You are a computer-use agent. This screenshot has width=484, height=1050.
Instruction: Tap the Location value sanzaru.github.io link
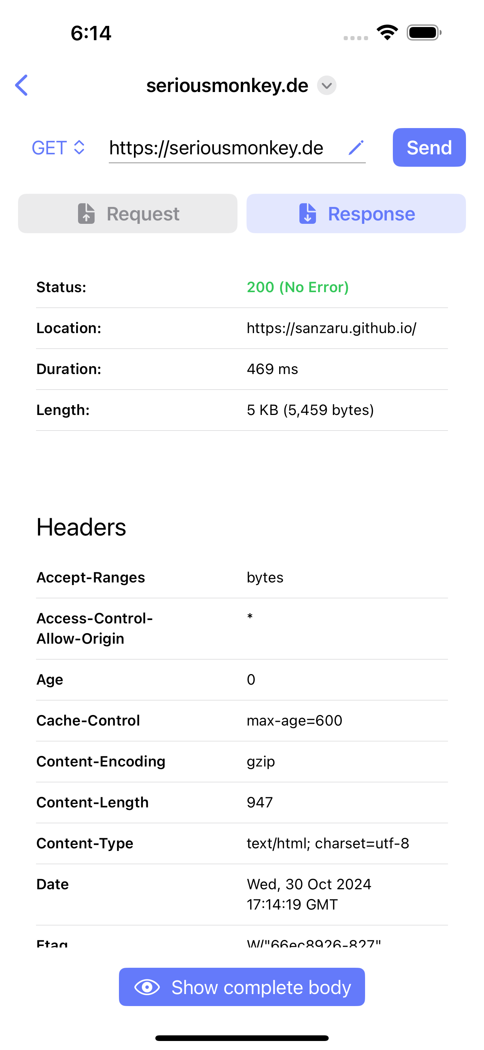(x=332, y=328)
